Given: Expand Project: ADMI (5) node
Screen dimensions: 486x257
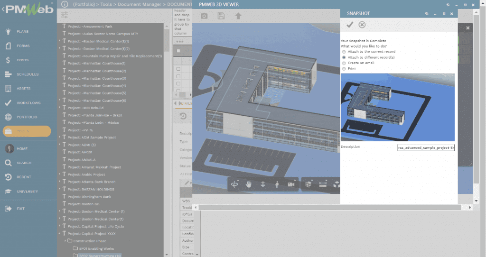Looking at the screenshot, I should [59, 145].
